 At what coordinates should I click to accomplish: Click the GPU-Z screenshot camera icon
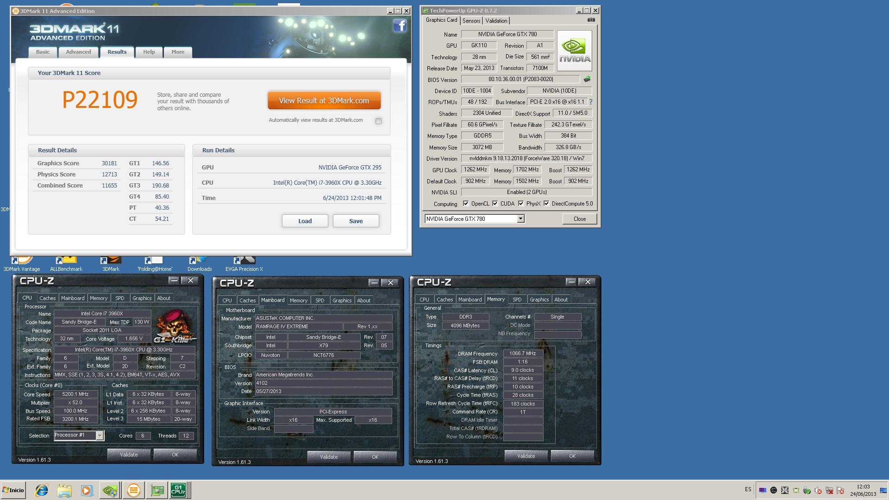591,20
